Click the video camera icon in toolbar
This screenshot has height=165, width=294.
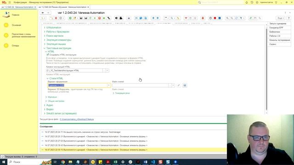[121, 18]
